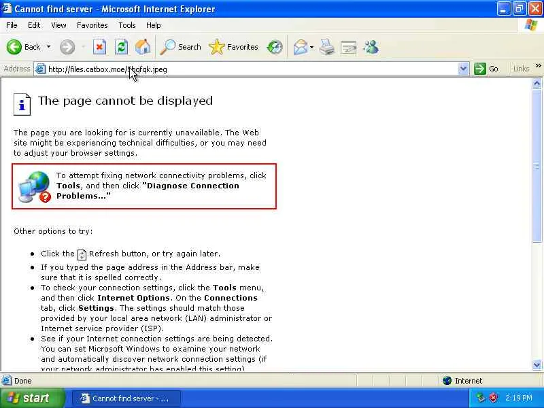
Task: Open the Edit menu
Action: pyautogui.click(x=34, y=25)
